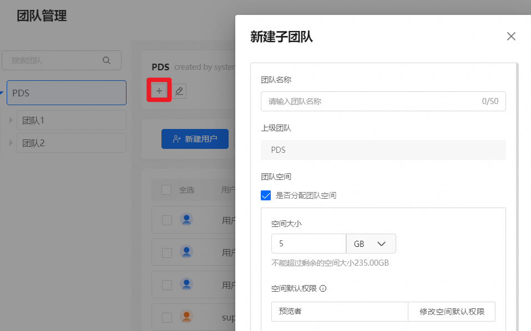The image size is (531, 331).
Task: Click the blue avatar in the second user row
Action: (186, 252)
